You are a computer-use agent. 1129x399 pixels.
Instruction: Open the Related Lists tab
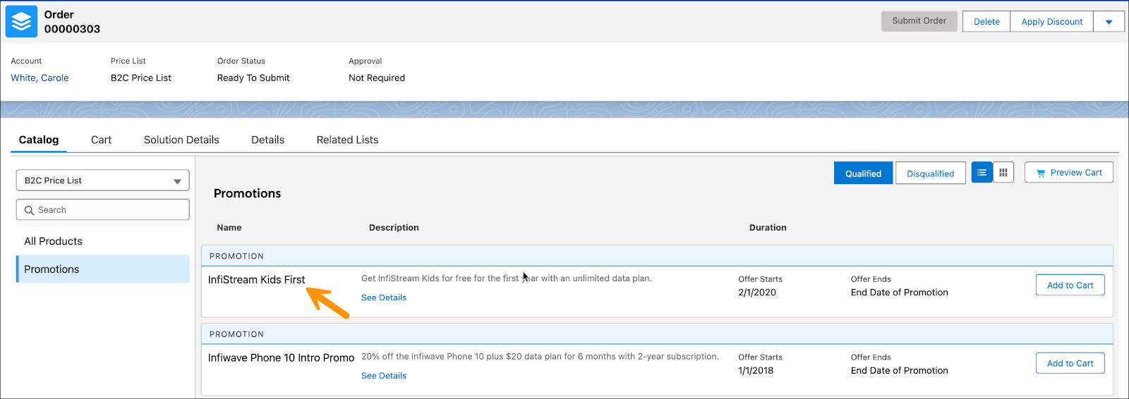(x=347, y=140)
